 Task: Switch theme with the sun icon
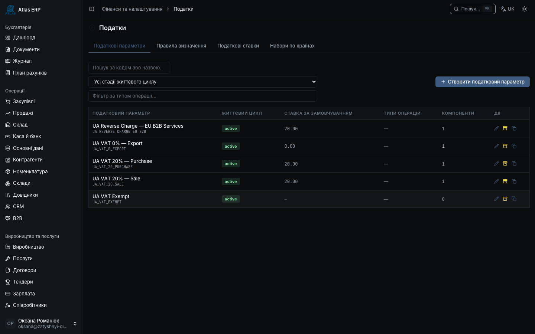point(525,9)
